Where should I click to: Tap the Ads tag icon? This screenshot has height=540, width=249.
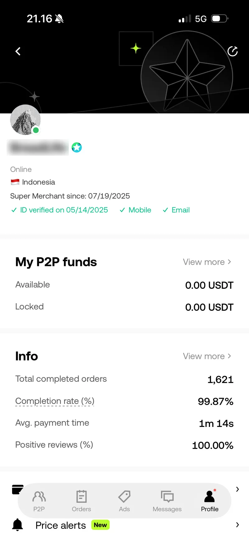click(124, 497)
